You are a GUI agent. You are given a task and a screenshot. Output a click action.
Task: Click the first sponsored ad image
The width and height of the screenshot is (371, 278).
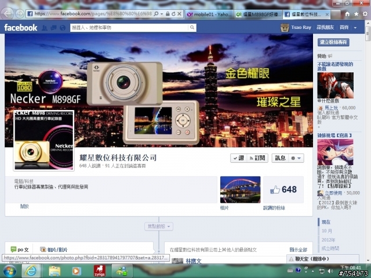pyautogui.click(x=336, y=85)
